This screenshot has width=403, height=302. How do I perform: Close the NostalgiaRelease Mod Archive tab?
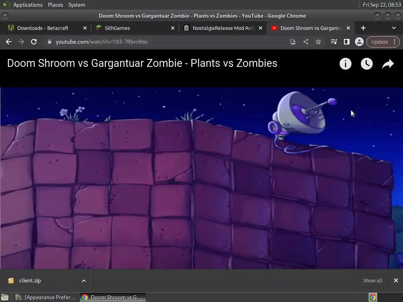[x=261, y=28]
